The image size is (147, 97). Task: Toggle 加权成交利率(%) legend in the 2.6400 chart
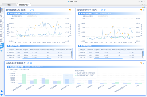(101, 16)
